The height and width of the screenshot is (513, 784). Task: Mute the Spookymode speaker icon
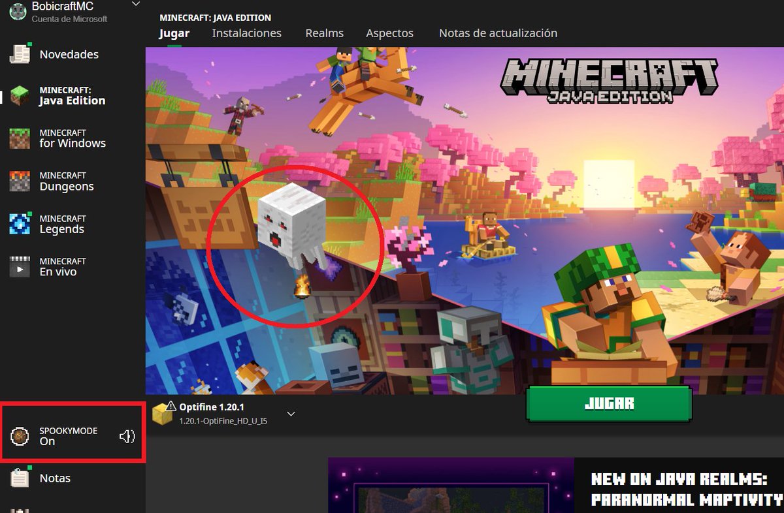[x=127, y=436]
